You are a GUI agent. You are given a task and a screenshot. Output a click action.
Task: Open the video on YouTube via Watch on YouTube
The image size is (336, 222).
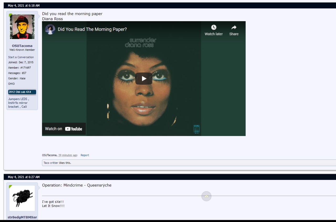click(x=64, y=129)
